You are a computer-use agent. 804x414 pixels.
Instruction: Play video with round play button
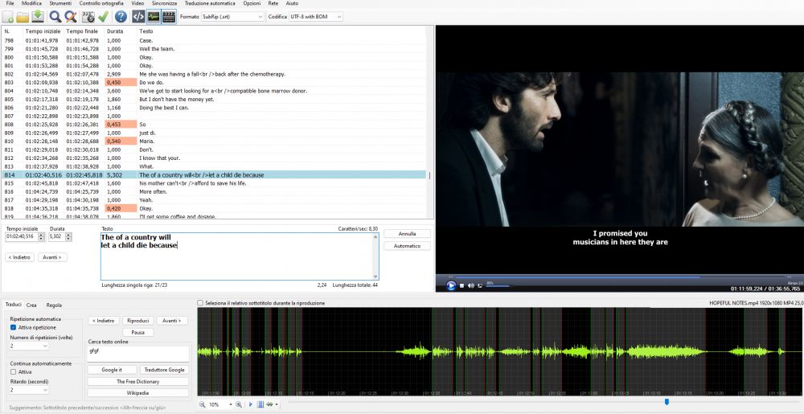point(451,285)
